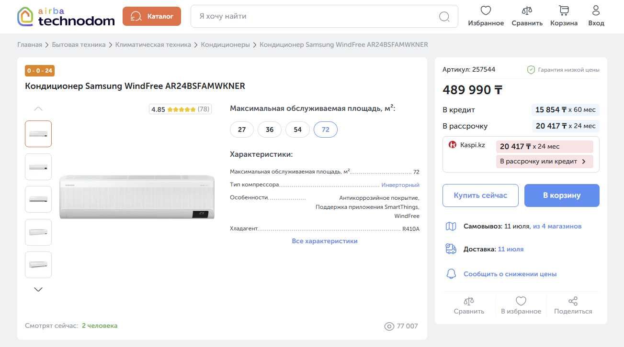Screen dimensions: 624x347
Task: Select the first product thumbnail
Action: [38, 134]
